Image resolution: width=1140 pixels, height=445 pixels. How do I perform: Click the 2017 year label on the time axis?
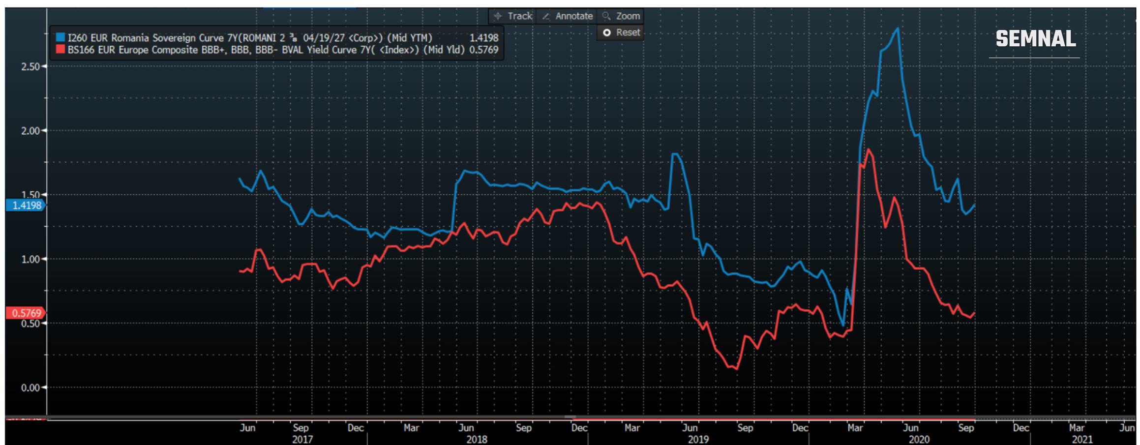coord(302,439)
